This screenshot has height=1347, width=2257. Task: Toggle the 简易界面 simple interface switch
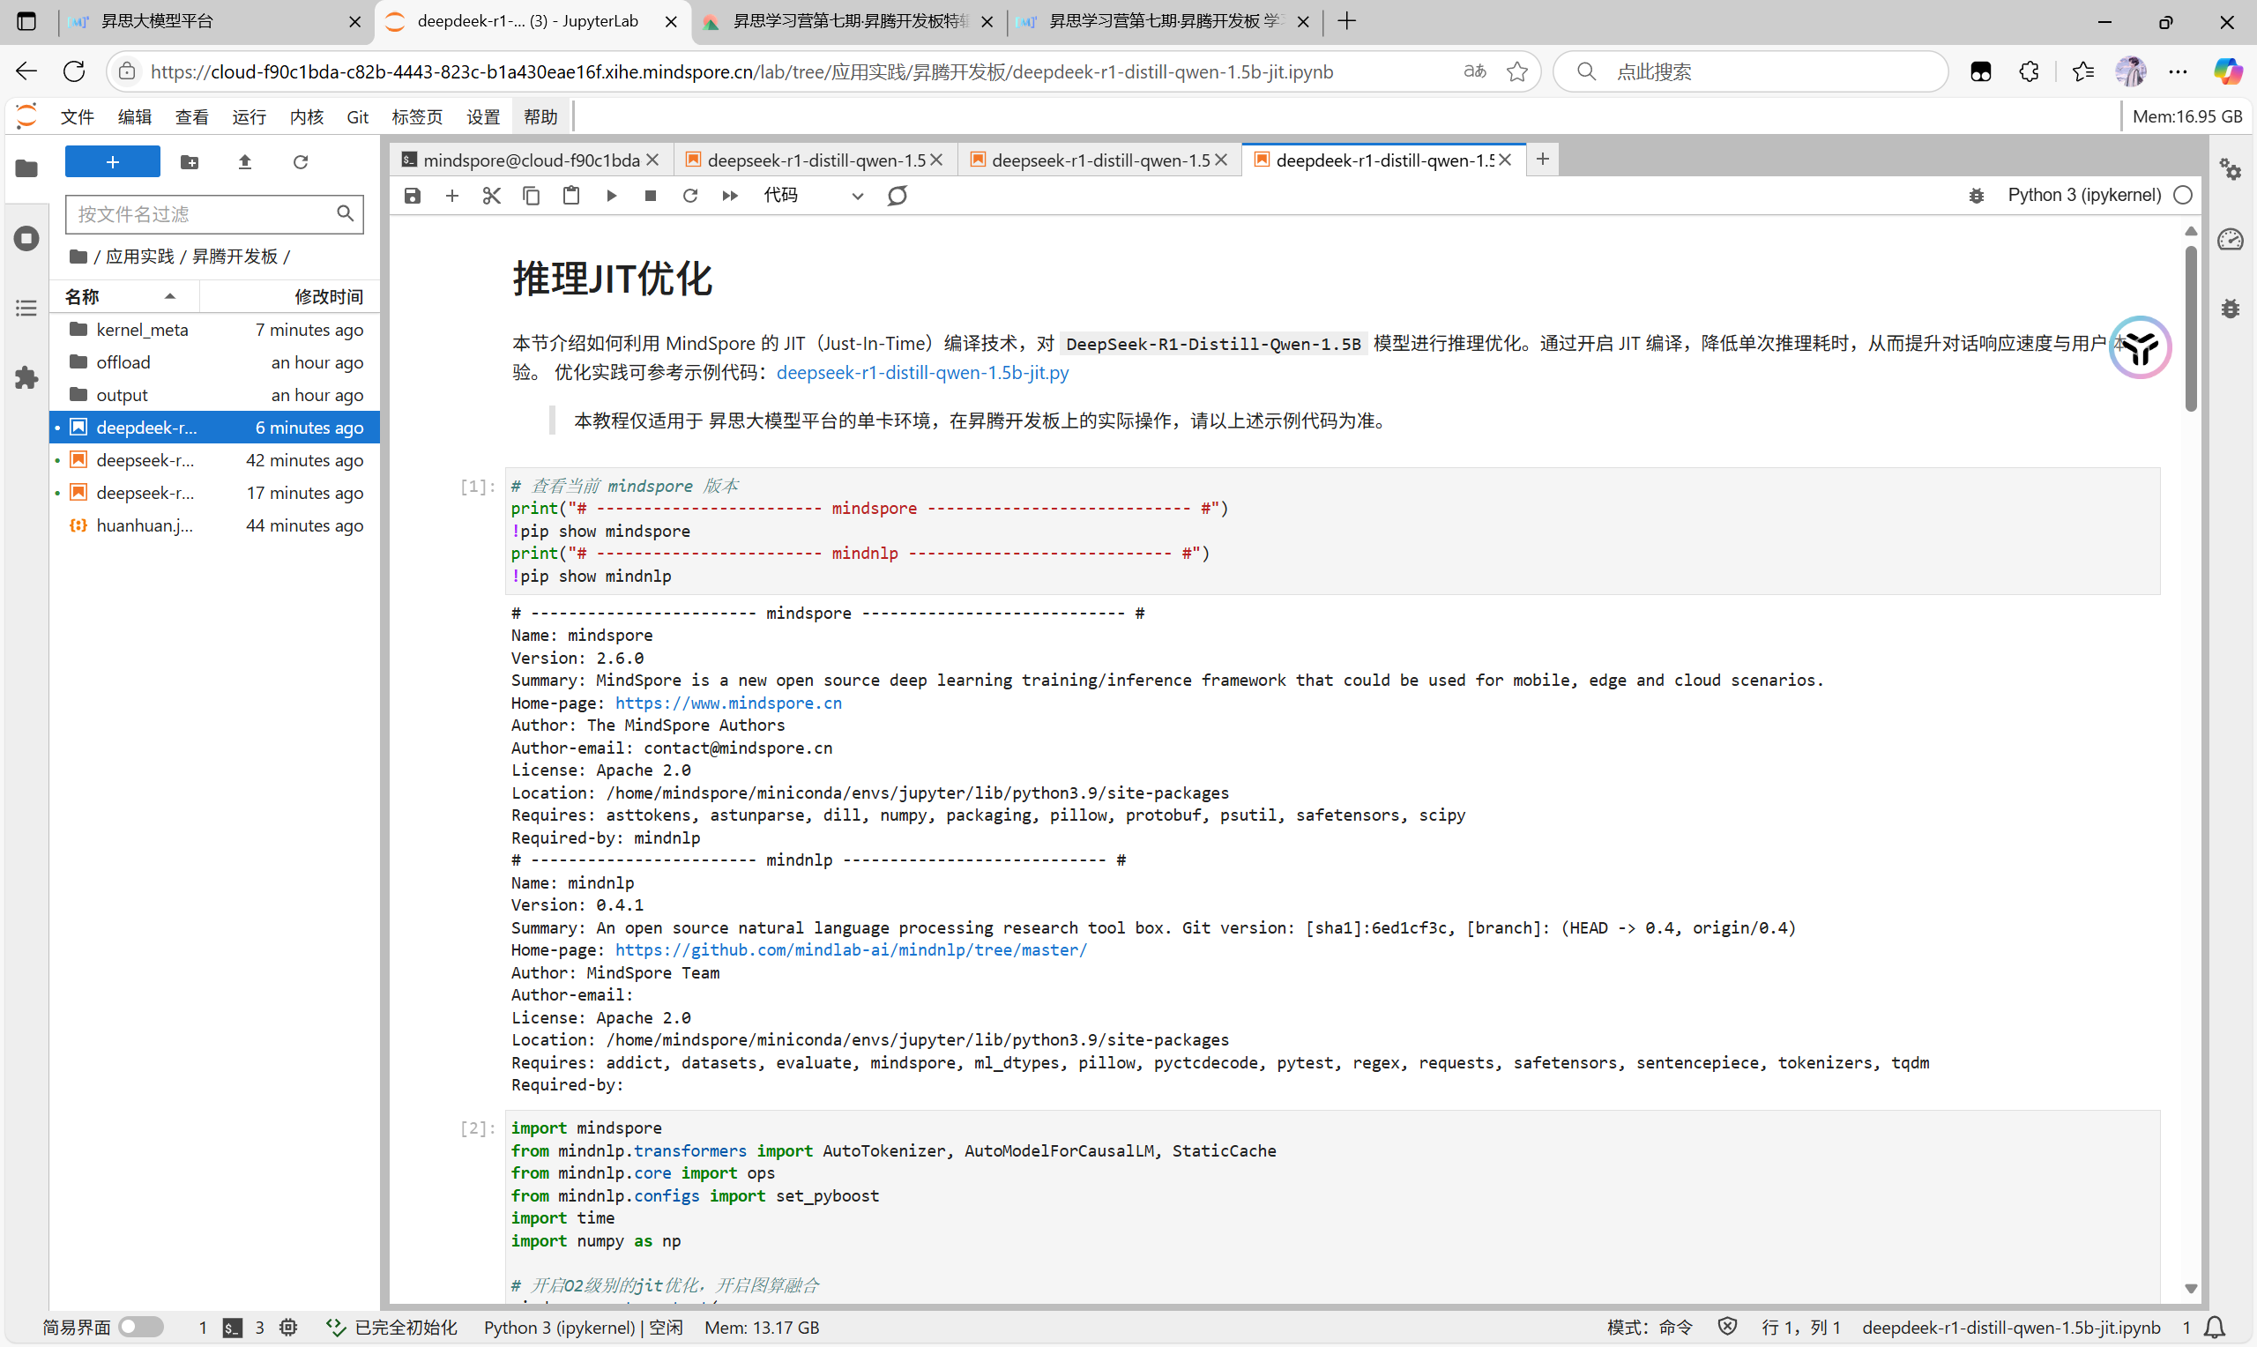[x=141, y=1327]
